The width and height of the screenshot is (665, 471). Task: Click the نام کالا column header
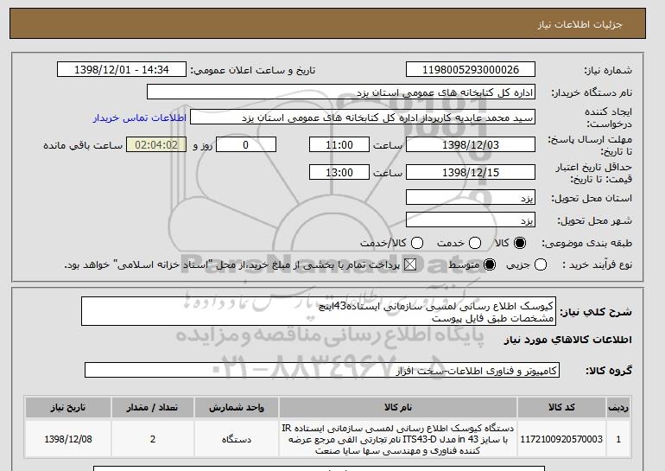(398, 407)
